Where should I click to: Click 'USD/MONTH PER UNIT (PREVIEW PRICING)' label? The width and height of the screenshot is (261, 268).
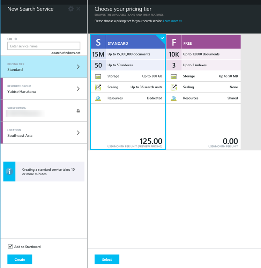tap(135, 147)
